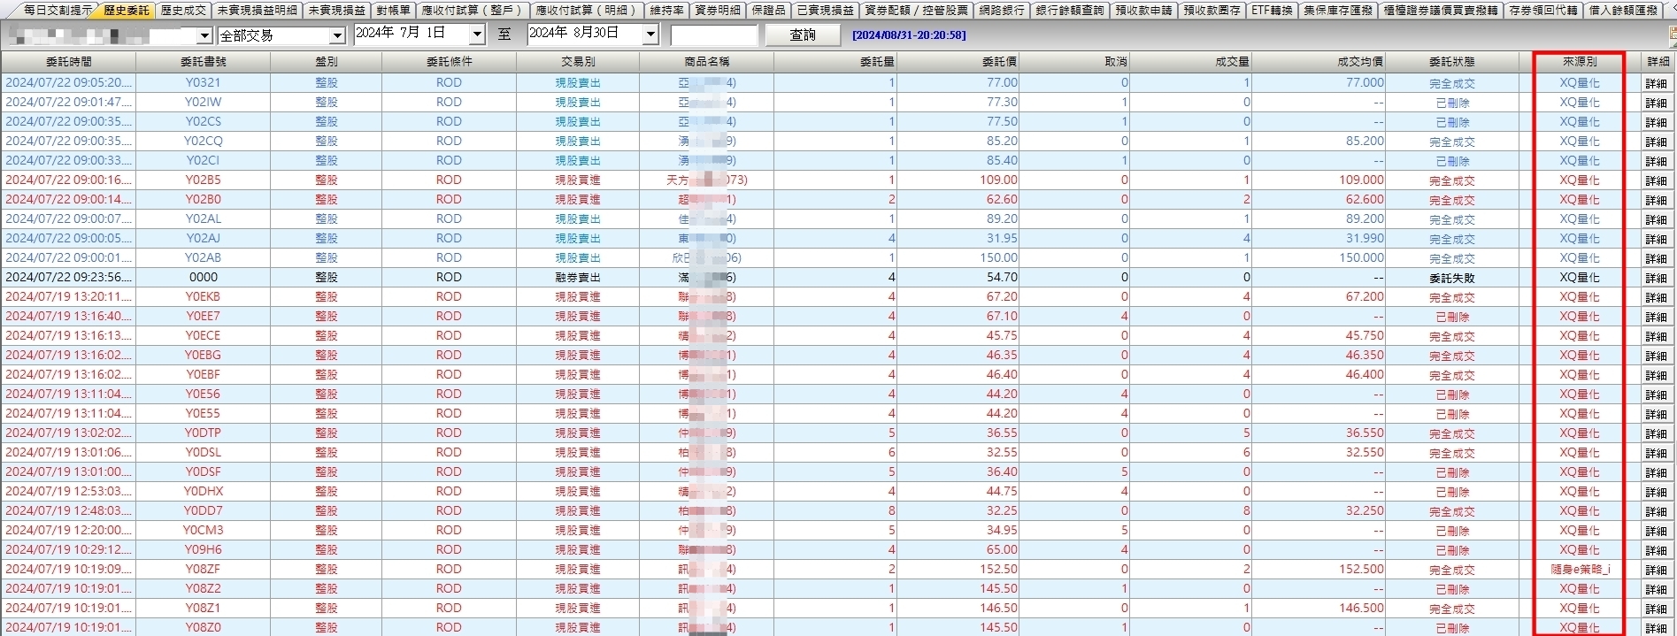Show details for order Y0321
The width and height of the screenshot is (1677, 636).
click(x=1656, y=83)
